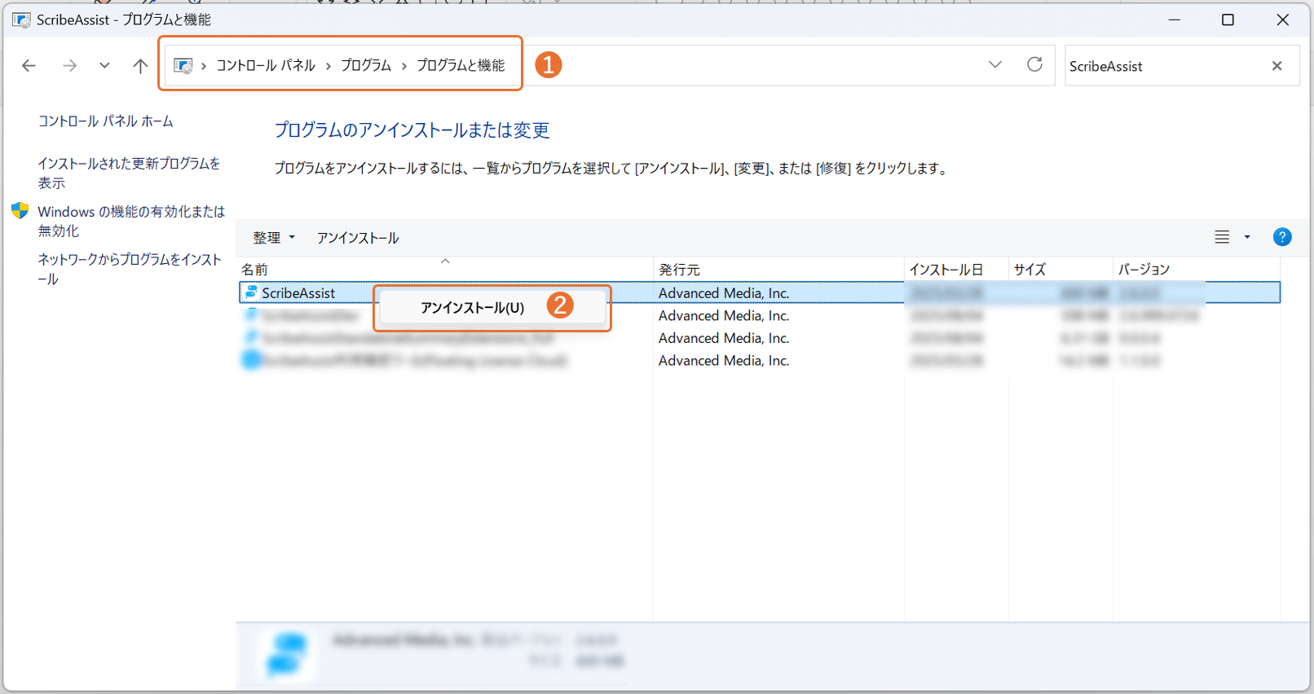This screenshot has height=694, width=1314.
Task: Open the help question mark icon
Action: point(1281,237)
